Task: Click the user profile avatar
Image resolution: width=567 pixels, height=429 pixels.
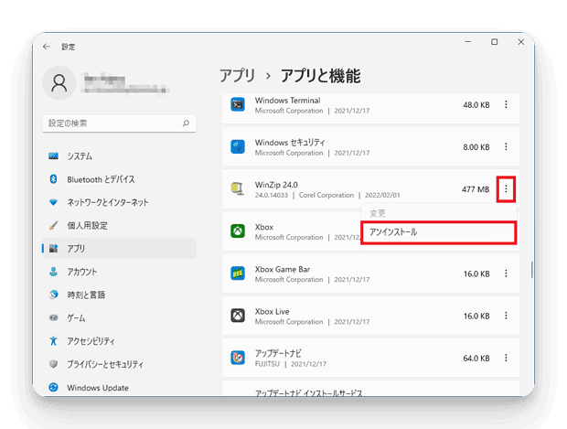Action: pyautogui.click(x=59, y=83)
